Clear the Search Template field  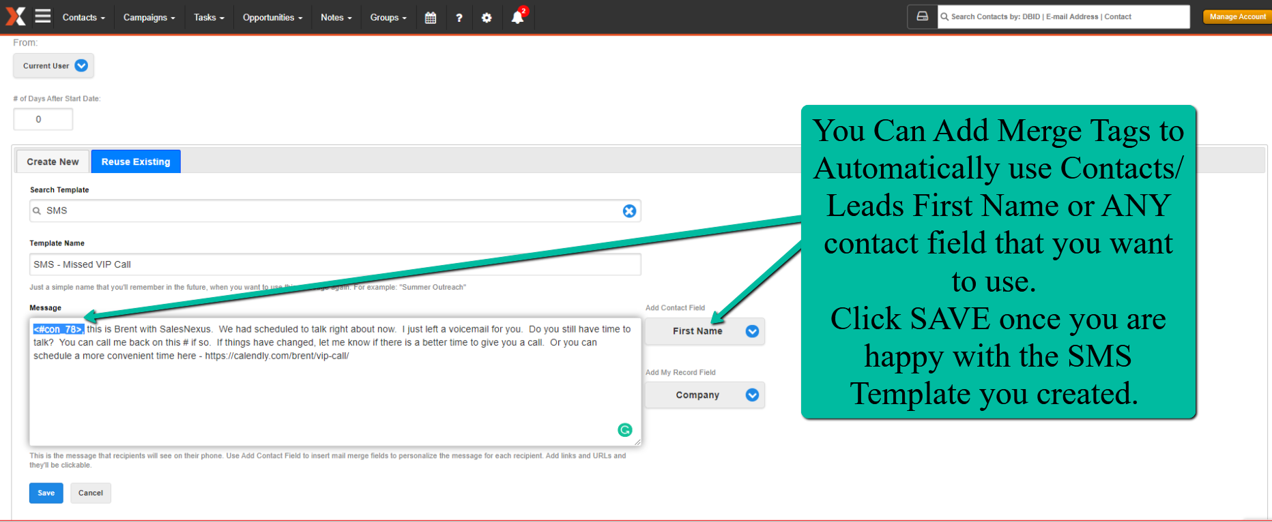pos(629,211)
